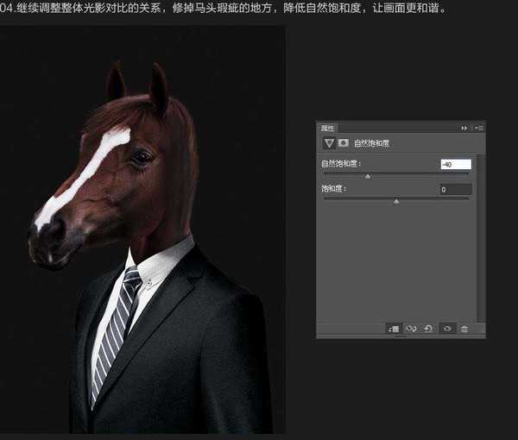This screenshot has height=440, width=518.
Task: Click the 自然饱和度 slider label
Action: pos(341,164)
